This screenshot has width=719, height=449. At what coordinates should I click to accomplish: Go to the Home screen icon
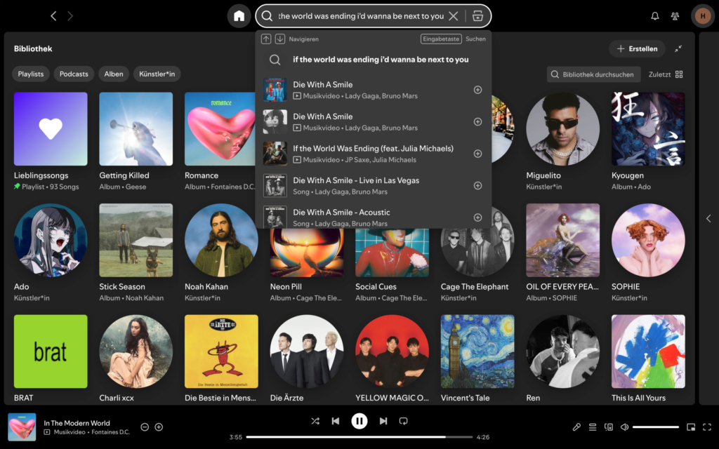pyautogui.click(x=239, y=15)
